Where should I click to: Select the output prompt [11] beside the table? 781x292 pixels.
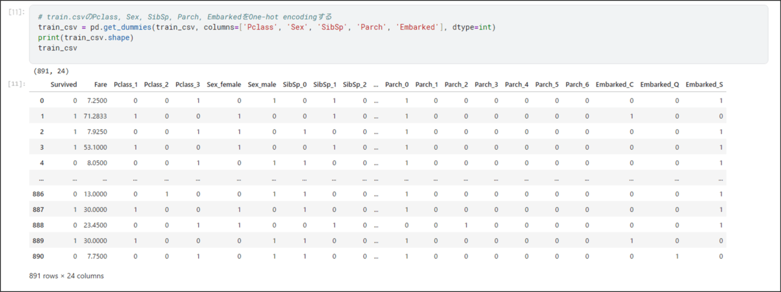(x=16, y=84)
